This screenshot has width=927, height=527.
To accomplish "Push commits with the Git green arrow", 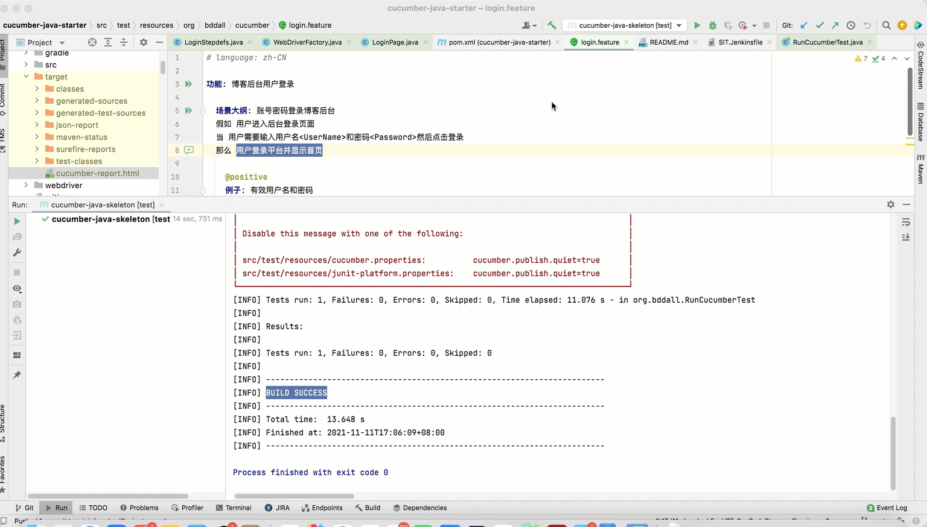I will (835, 25).
